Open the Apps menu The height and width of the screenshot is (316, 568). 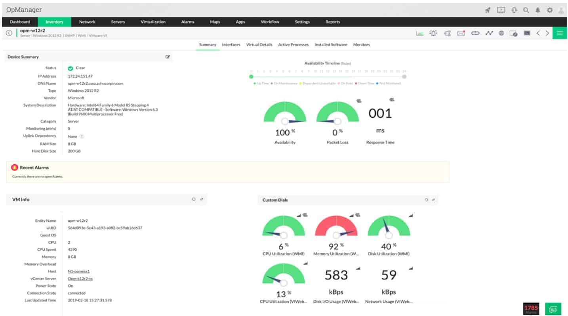coord(240,22)
